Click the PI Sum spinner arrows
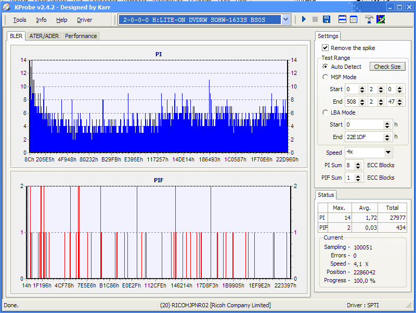Image resolution: width=416 pixels, height=313 pixels. pos(358,165)
